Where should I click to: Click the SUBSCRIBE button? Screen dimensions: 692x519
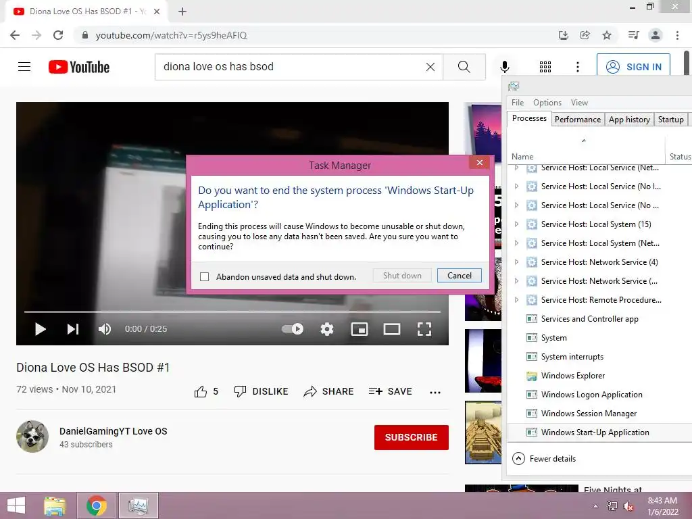coord(412,437)
